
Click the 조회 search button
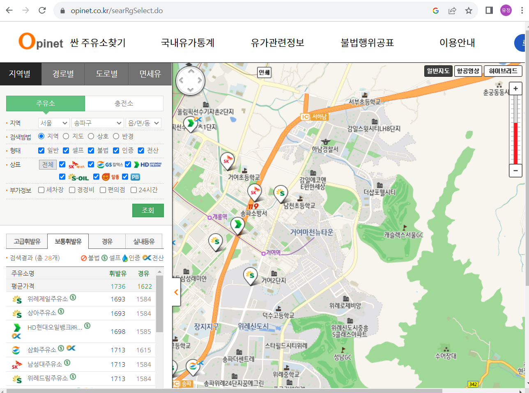pyautogui.click(x=148, y=210)
